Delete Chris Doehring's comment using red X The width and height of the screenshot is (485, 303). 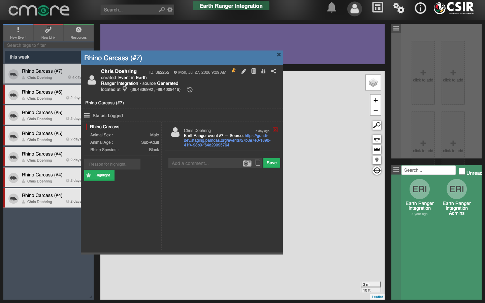coord(275,130)
